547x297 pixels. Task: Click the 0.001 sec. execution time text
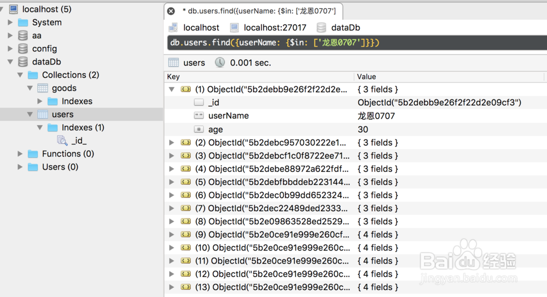point(251,63)
